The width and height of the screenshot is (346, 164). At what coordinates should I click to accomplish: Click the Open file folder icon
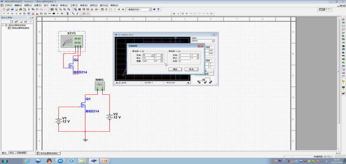click(x=8, y=9)
